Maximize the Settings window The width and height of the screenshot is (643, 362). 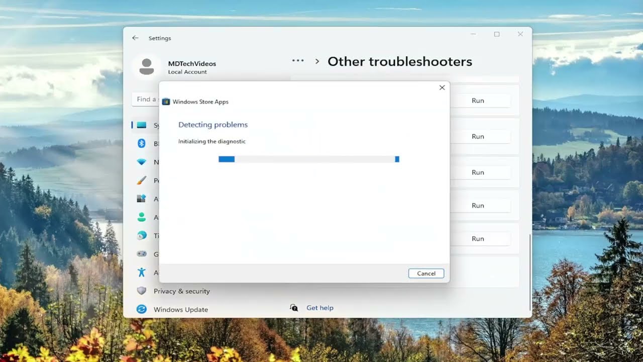pos(497,34)
